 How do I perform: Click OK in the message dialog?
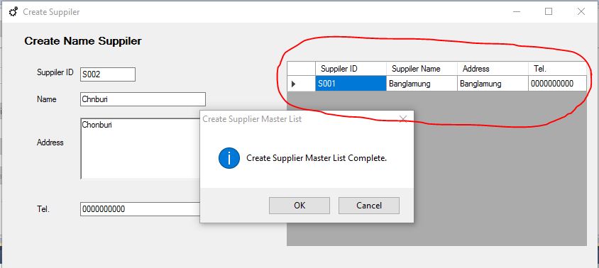pyautogui.click(x=299, y=206)
